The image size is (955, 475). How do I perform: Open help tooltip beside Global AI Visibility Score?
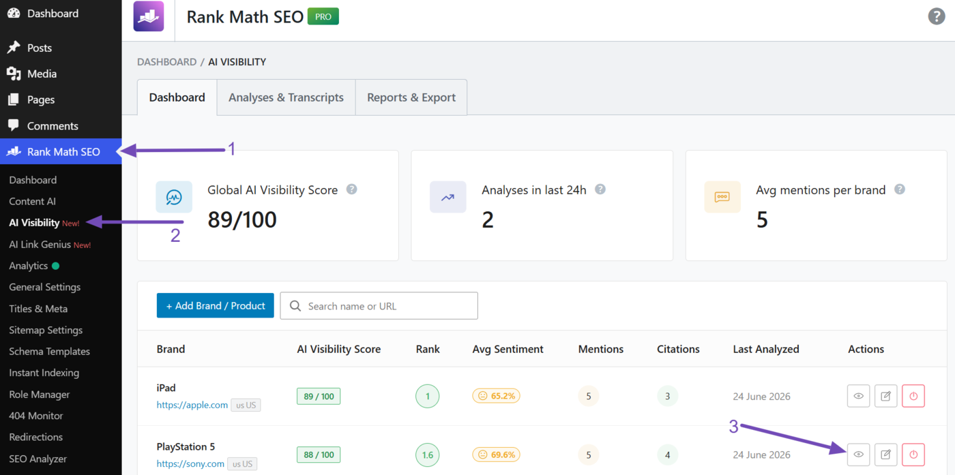point(351,189)
